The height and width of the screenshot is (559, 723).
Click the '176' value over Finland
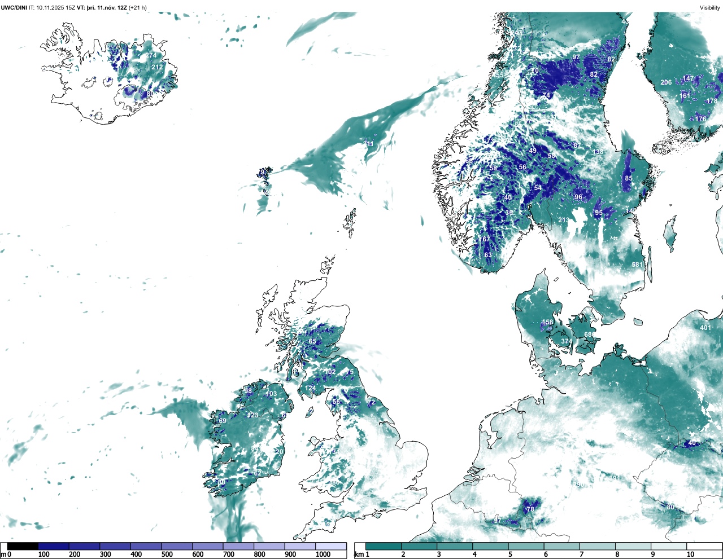tap(700, 119)
